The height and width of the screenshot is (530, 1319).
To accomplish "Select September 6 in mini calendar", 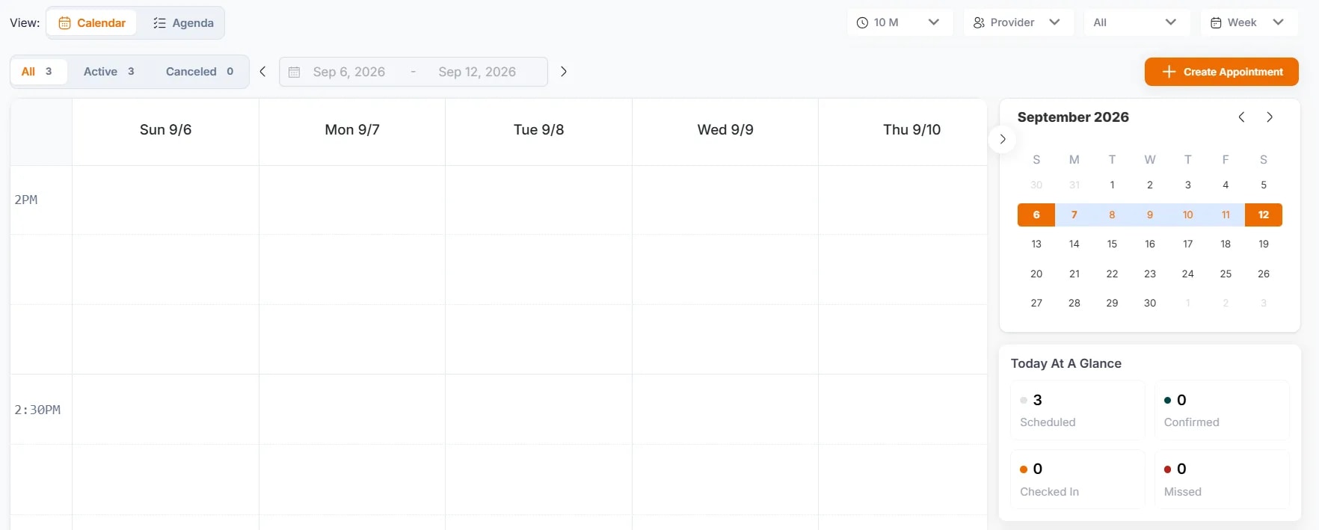I will coord(1036,215).
